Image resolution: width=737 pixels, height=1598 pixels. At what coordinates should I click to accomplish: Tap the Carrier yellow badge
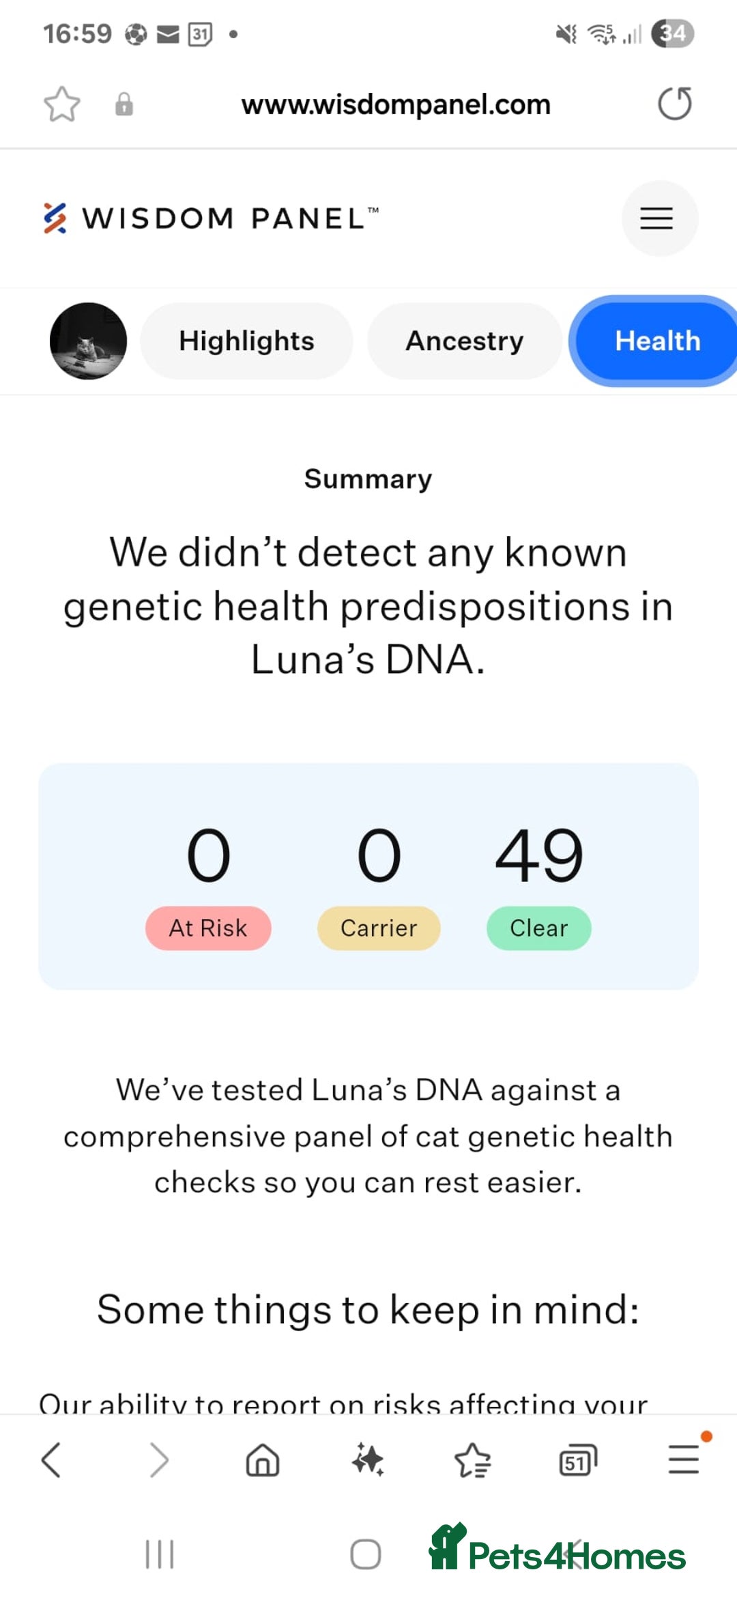click(379, 928)
